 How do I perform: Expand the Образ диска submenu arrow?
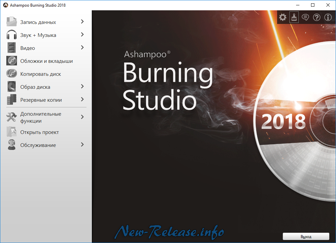coord(82,86)
